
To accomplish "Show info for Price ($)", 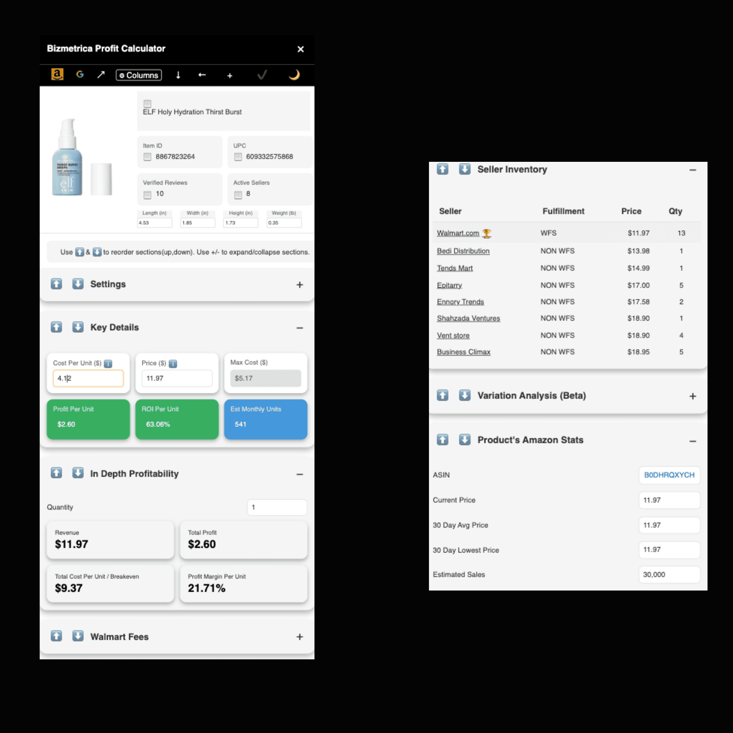I will pyautogui.click(x=173, y=364).
